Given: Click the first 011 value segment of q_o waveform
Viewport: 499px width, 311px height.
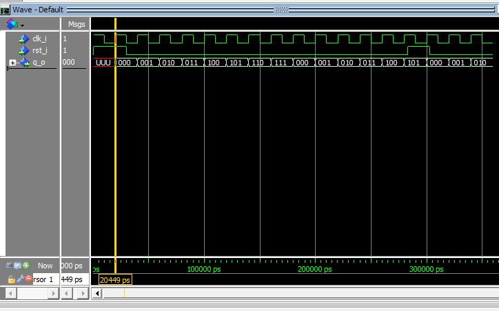Looking at the screenshot, I should click(192, 63).
